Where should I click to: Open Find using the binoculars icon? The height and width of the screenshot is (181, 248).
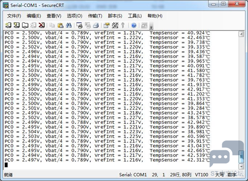point(69,25)
